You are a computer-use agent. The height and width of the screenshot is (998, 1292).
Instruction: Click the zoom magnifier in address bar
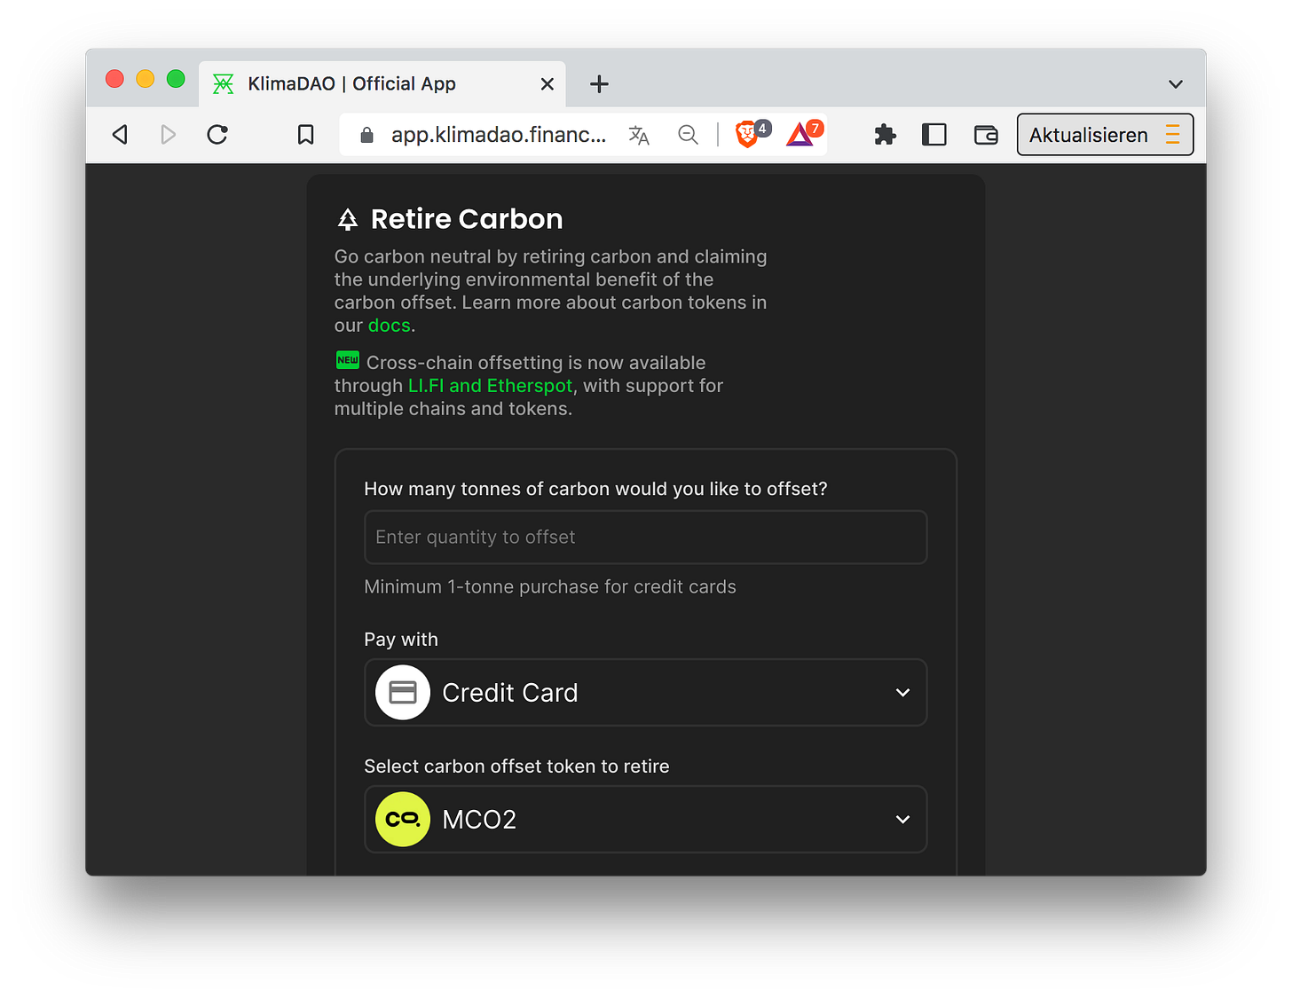(x=688, y=135)
